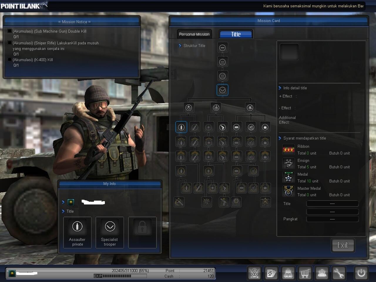Viewport: 376px width, 282px height.
Task: Click the 202405/311000 (65%) EXP text
Action: 130,271
